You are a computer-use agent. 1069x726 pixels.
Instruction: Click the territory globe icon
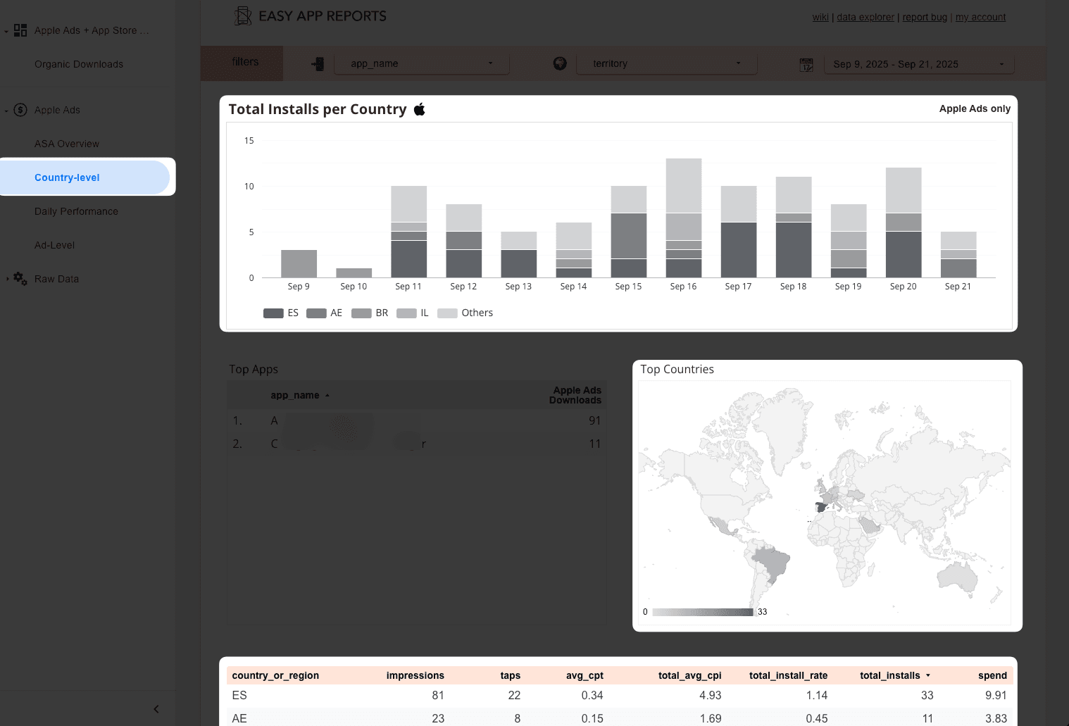click(x=560, y=63)
